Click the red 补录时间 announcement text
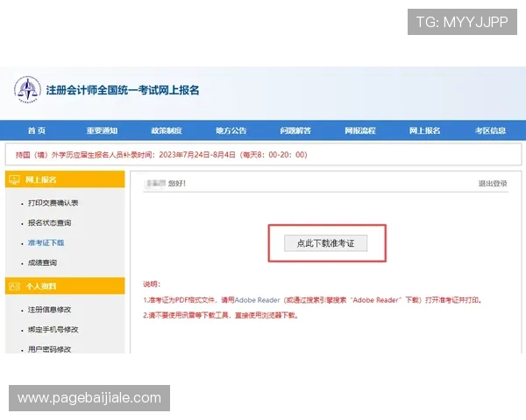The image size is (526, 420). click(x=161, y=155)
